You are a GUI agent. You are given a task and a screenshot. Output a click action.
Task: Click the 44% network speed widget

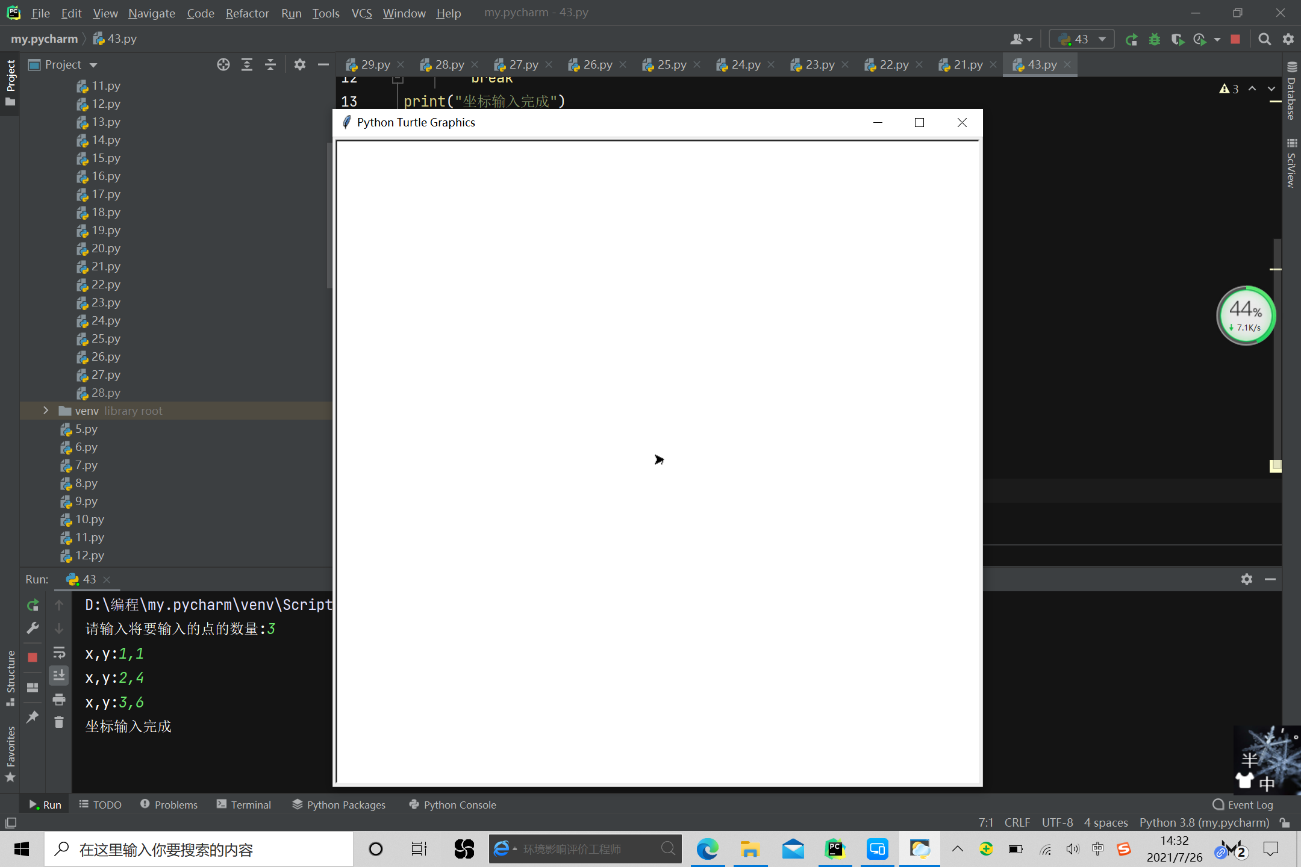tap(1246, 315)
